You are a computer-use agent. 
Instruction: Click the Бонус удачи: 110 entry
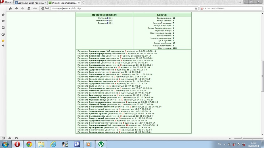tap(167, 48)
